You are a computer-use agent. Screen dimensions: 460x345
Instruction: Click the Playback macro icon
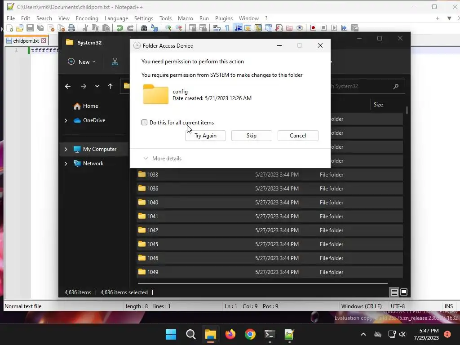pyautogui.click(x=334, y=28)
